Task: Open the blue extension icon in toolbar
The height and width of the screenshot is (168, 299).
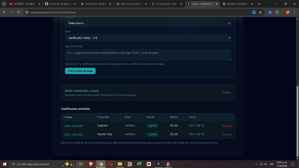Action: (x=270, y=12)
